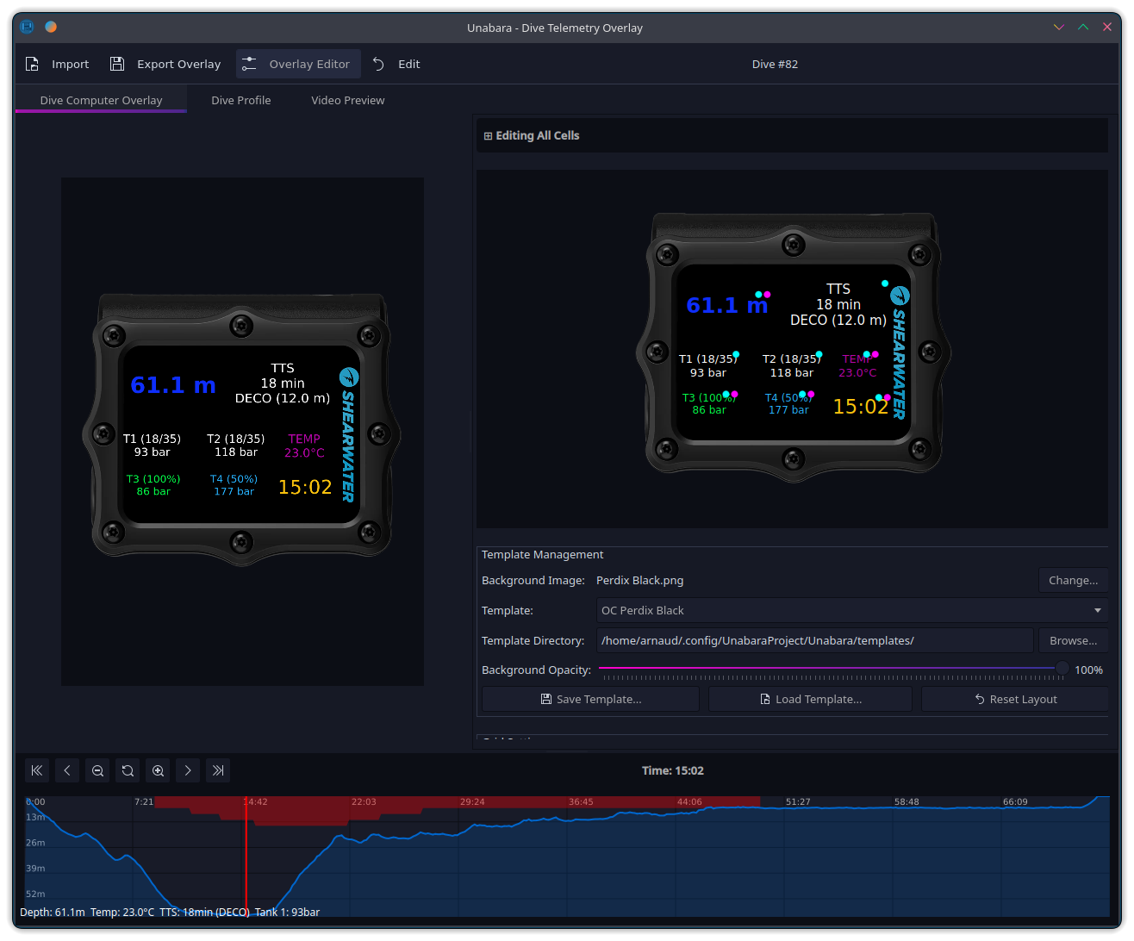Switch to the Dive Profile tab
The width and height of the screenshot is (1134, 941).
coord(241,100)
